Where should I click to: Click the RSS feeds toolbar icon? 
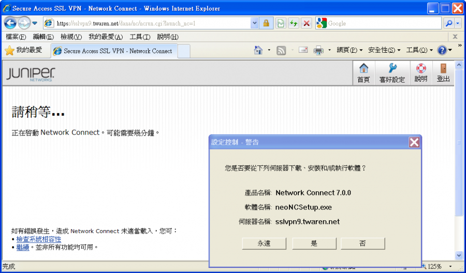coord(281,50)
